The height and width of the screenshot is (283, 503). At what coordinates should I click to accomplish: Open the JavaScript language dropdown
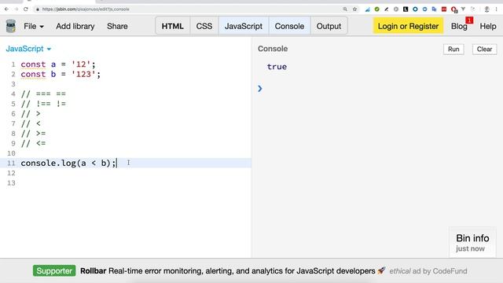tap(28, 49)
